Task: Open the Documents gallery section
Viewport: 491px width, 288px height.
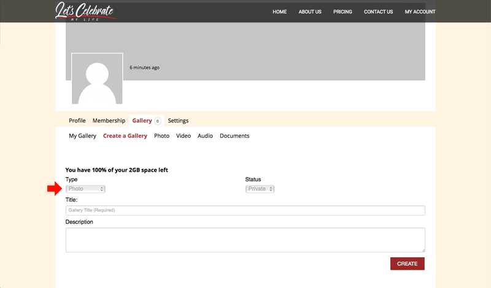Action: pyautogui.click(x=234, y=135)
